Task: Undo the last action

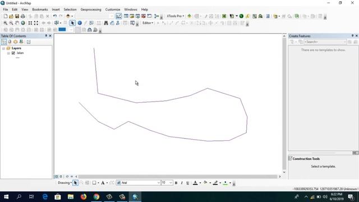Action: pyautogui.click(x=55, y=16)
